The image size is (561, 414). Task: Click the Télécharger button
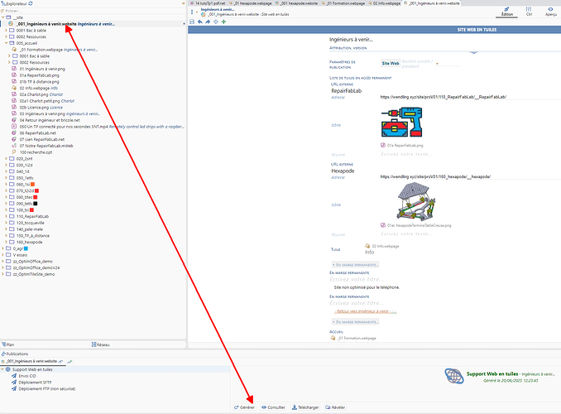tap(305, 407)
